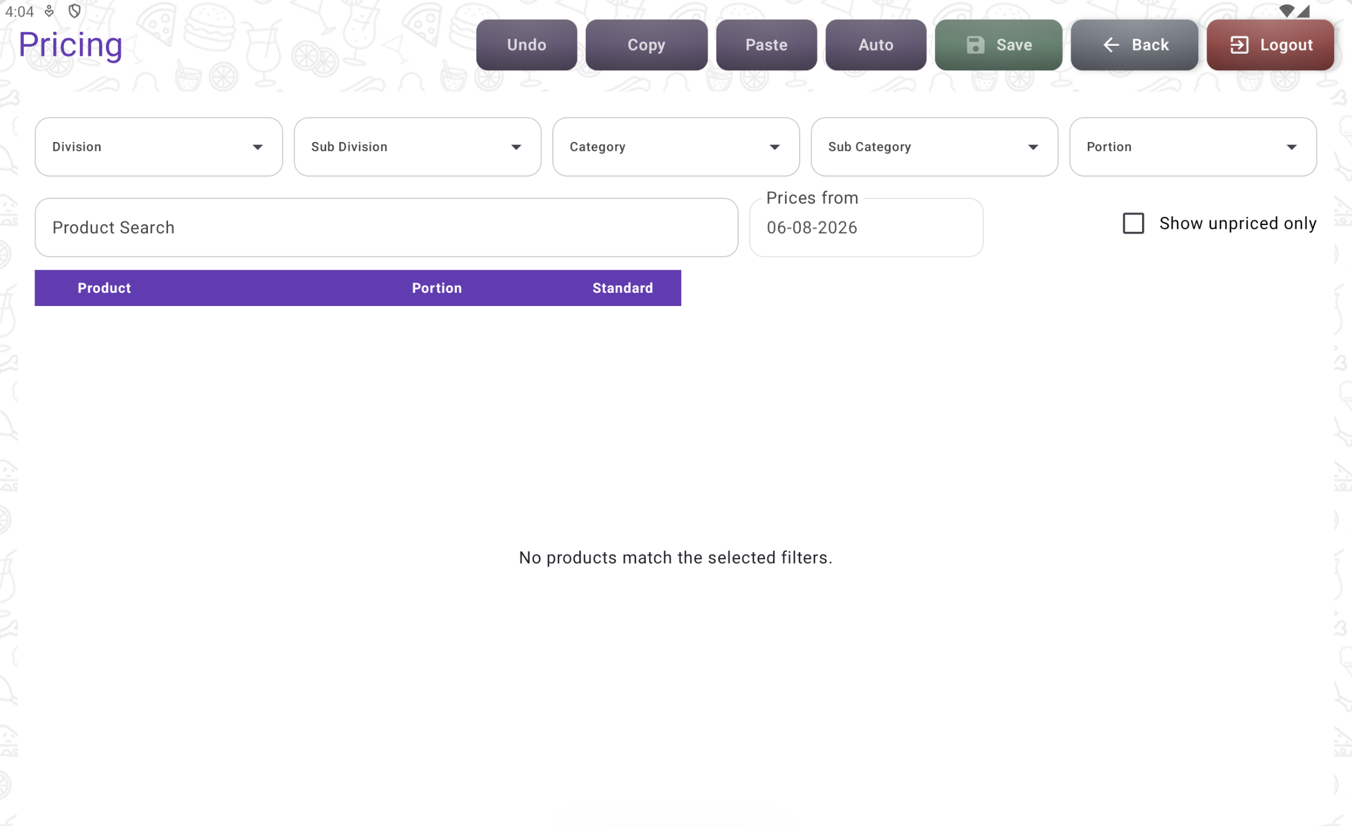Open the Division dropdown
Image resolution: width=1352 pixels, height=826 pixels.
tap(159, 147)
